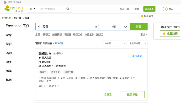Open the 服務分類 menu

coord(124,9)
